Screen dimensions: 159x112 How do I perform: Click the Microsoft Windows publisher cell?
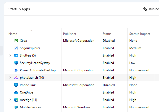(x=77, y=107)
